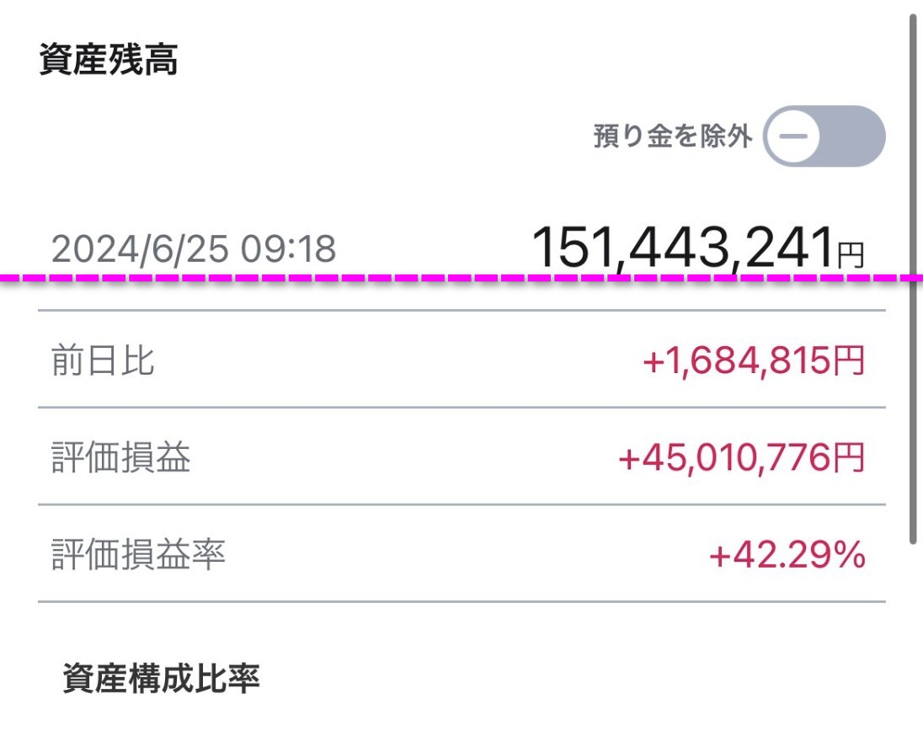Click the minus knob on the toggle
Image resolution: width=923 pixels, height=747 pixels.
(x=793, y=136)
